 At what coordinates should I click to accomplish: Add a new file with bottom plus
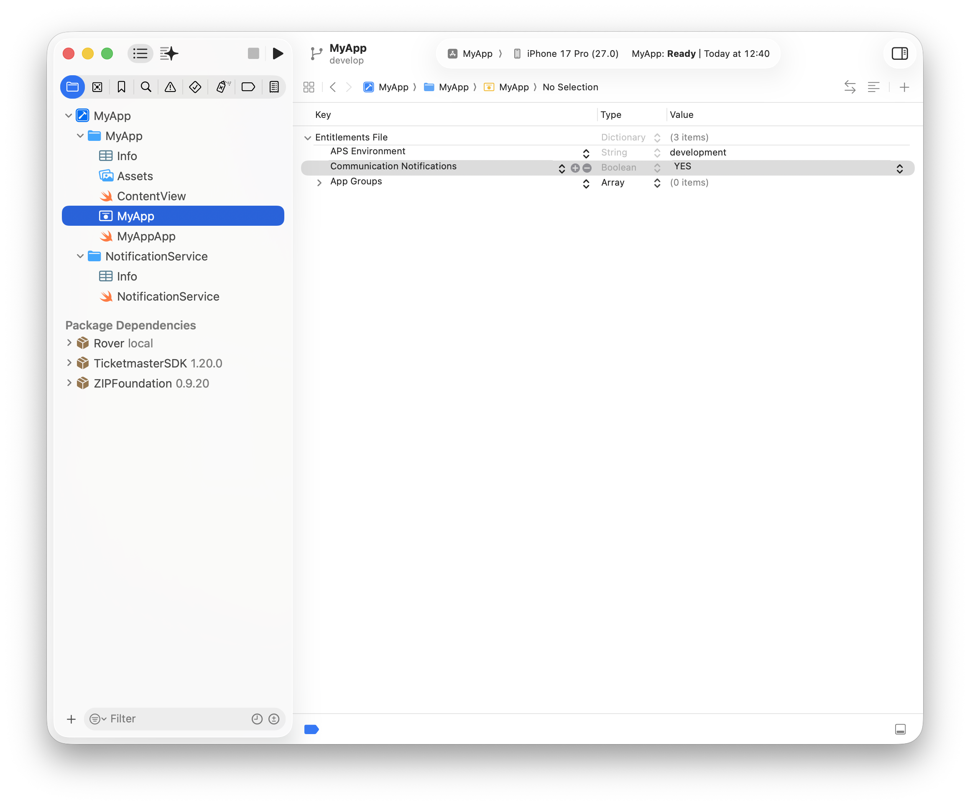[x=71, y=719]
